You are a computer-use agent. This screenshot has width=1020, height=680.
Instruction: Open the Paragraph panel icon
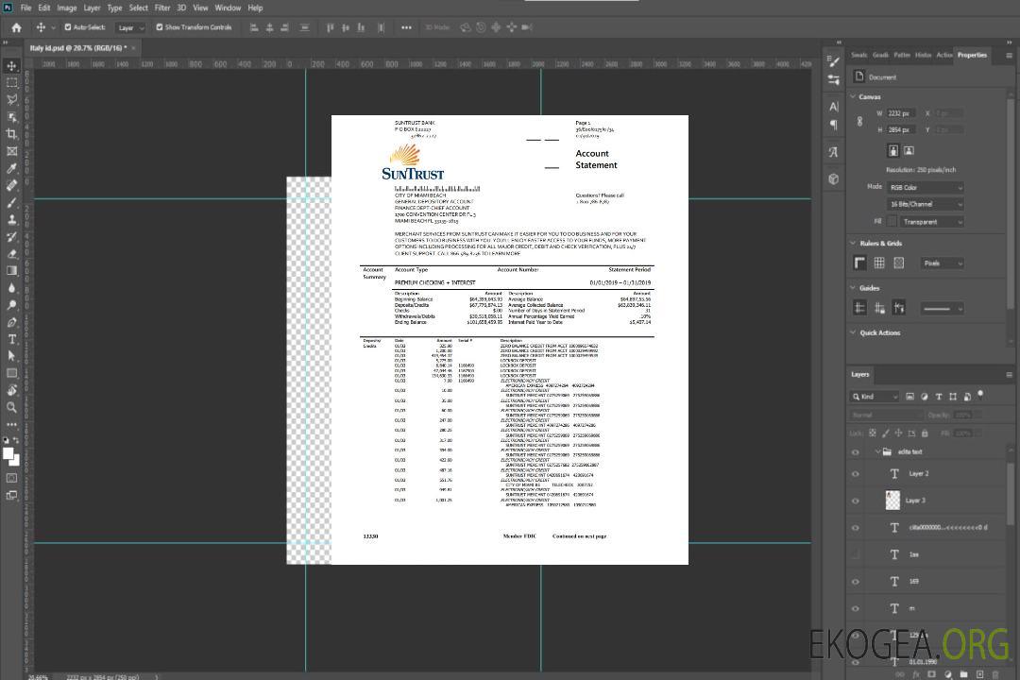(833, 124)
